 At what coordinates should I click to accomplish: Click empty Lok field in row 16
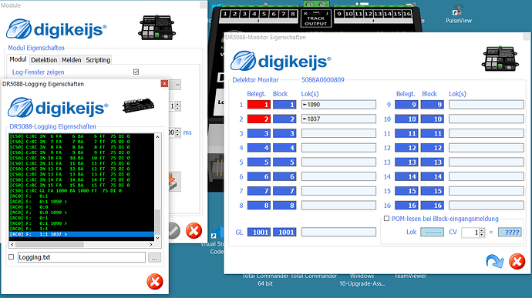click(487, 205)
